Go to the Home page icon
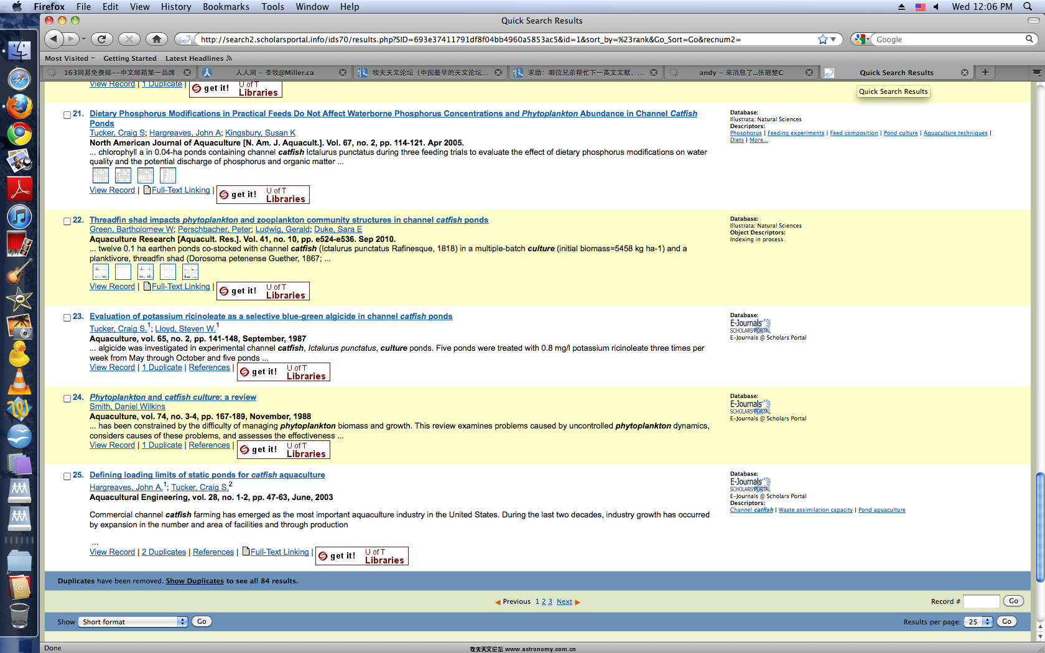The width and height of the screenshot is (1045, 653). pyautogui.click(x=157, y=39)
